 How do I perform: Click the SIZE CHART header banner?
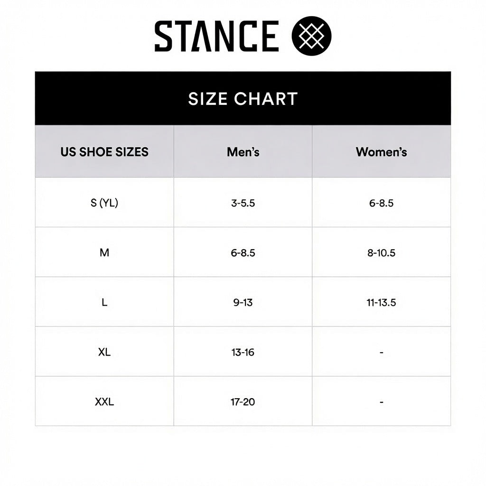point(243,98)
